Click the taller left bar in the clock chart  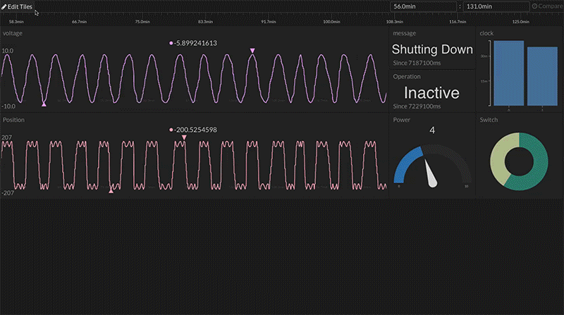[x=508, y=72]
